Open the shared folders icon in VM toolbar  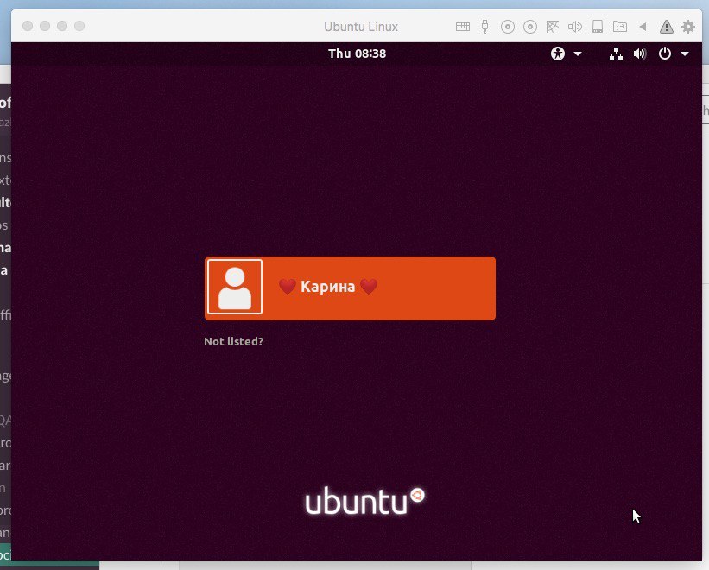(x=619, y=27)
